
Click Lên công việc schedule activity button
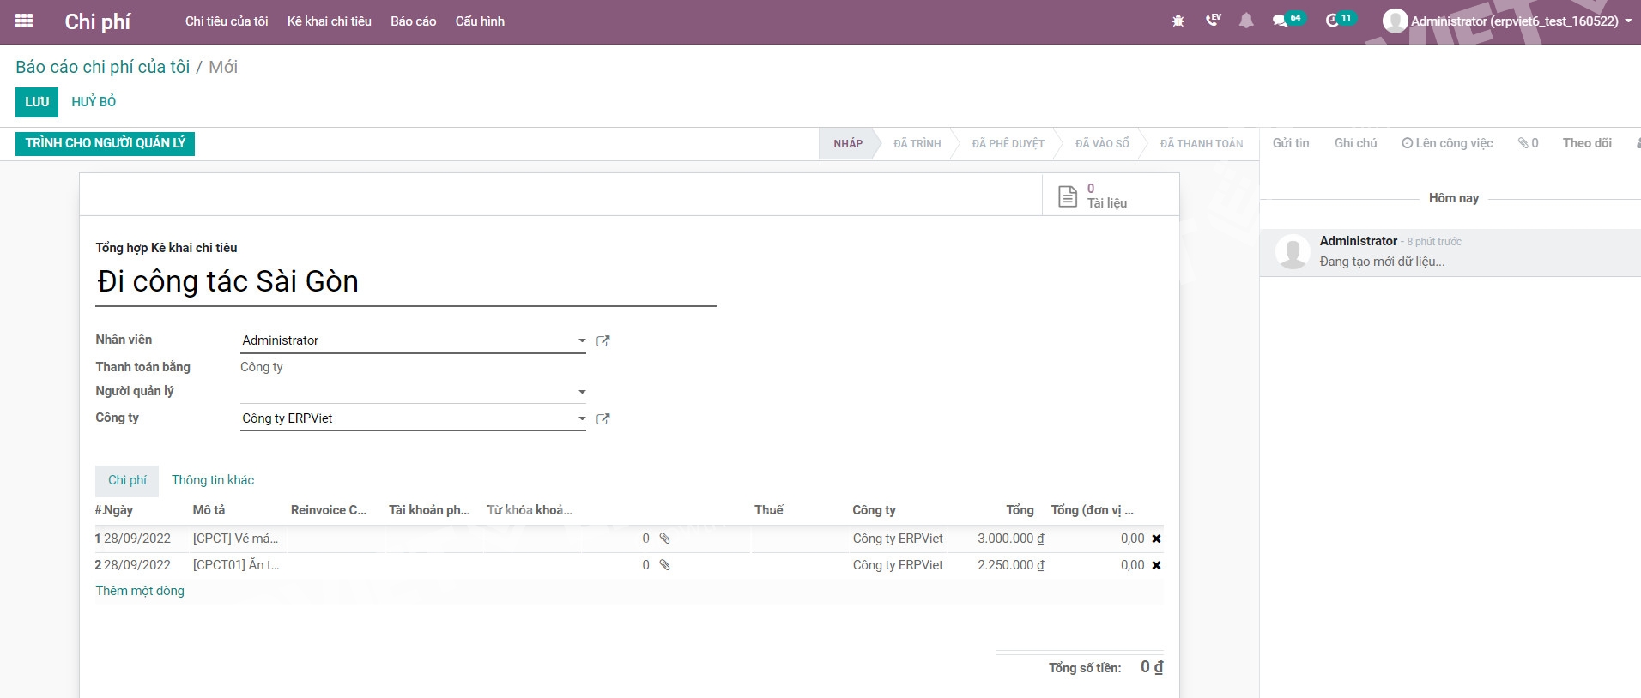(1447, 143)
